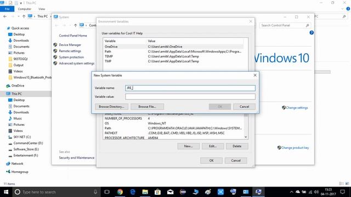Click the File Explorer ribbon help icon
Image resolution: width=351 pixels, height=197 pixels.
[348, 9]
